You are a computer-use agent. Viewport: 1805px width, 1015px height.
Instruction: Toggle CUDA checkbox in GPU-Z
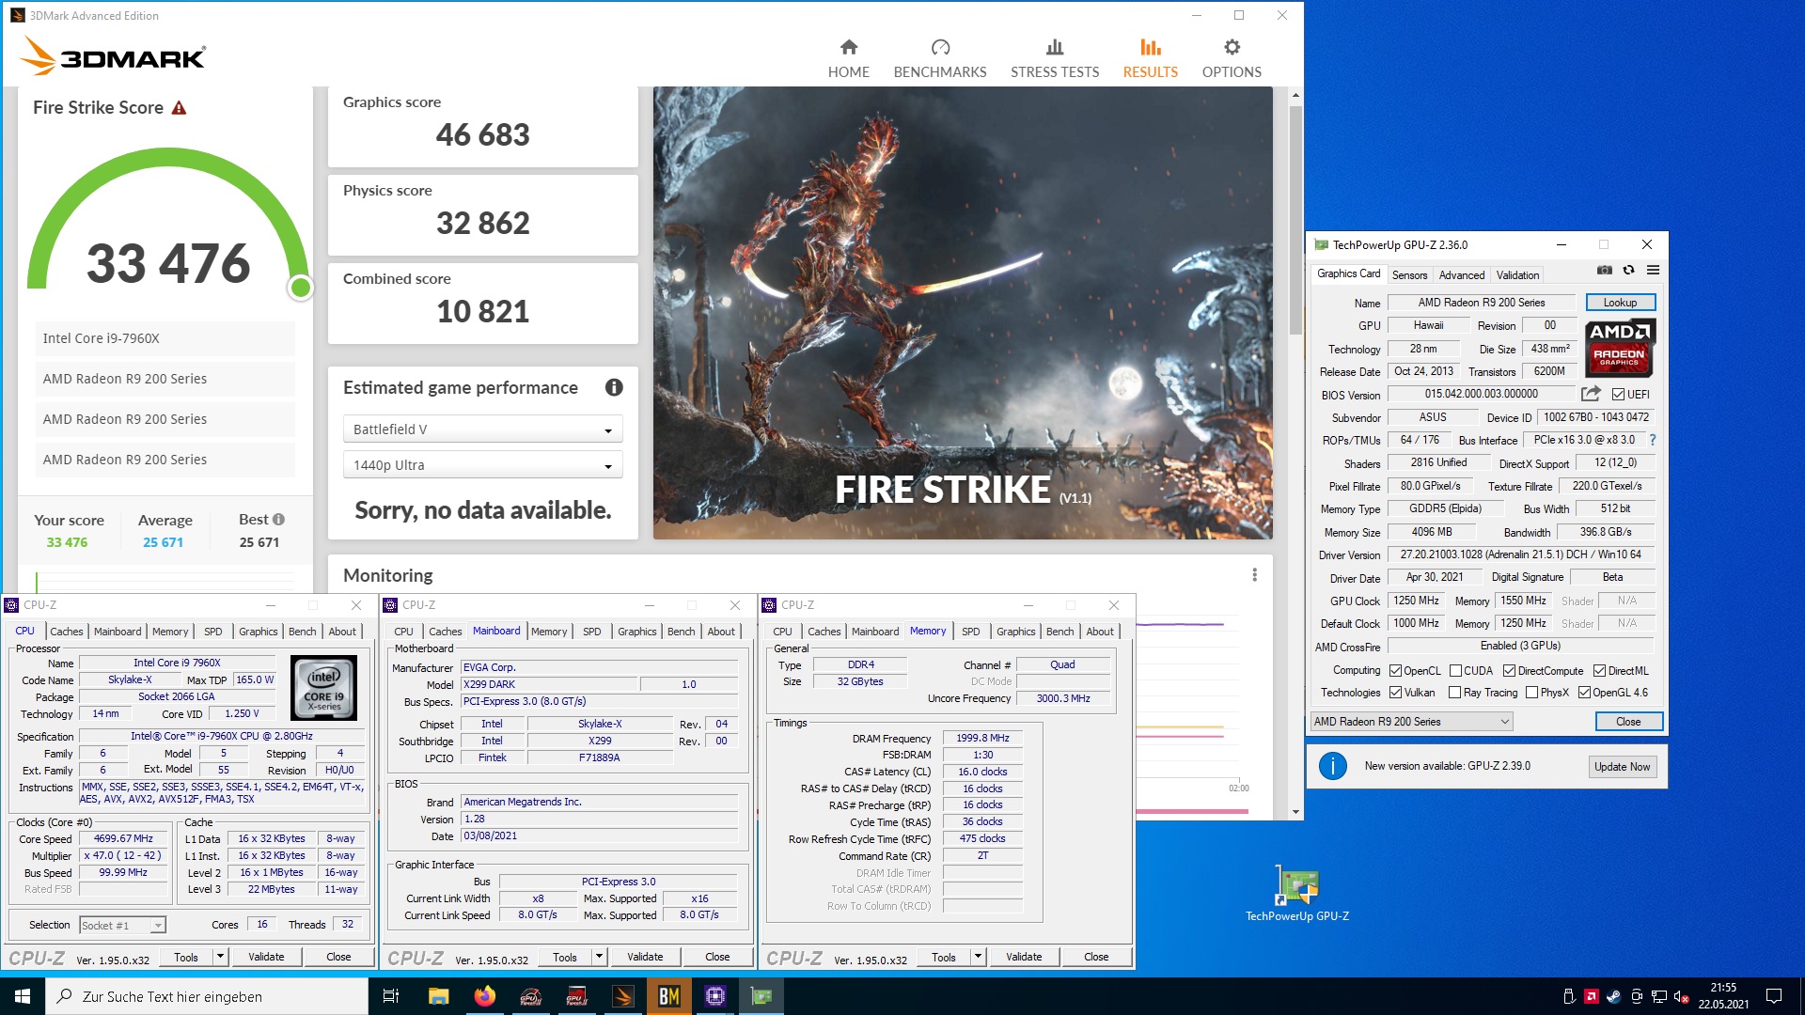click(1455, 671)
